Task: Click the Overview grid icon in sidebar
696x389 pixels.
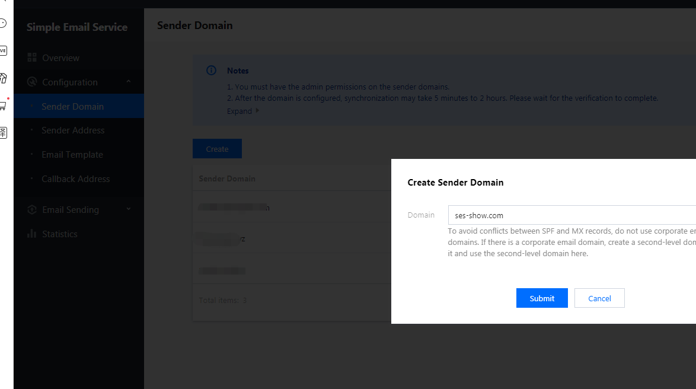Action: tap(32, 58)
